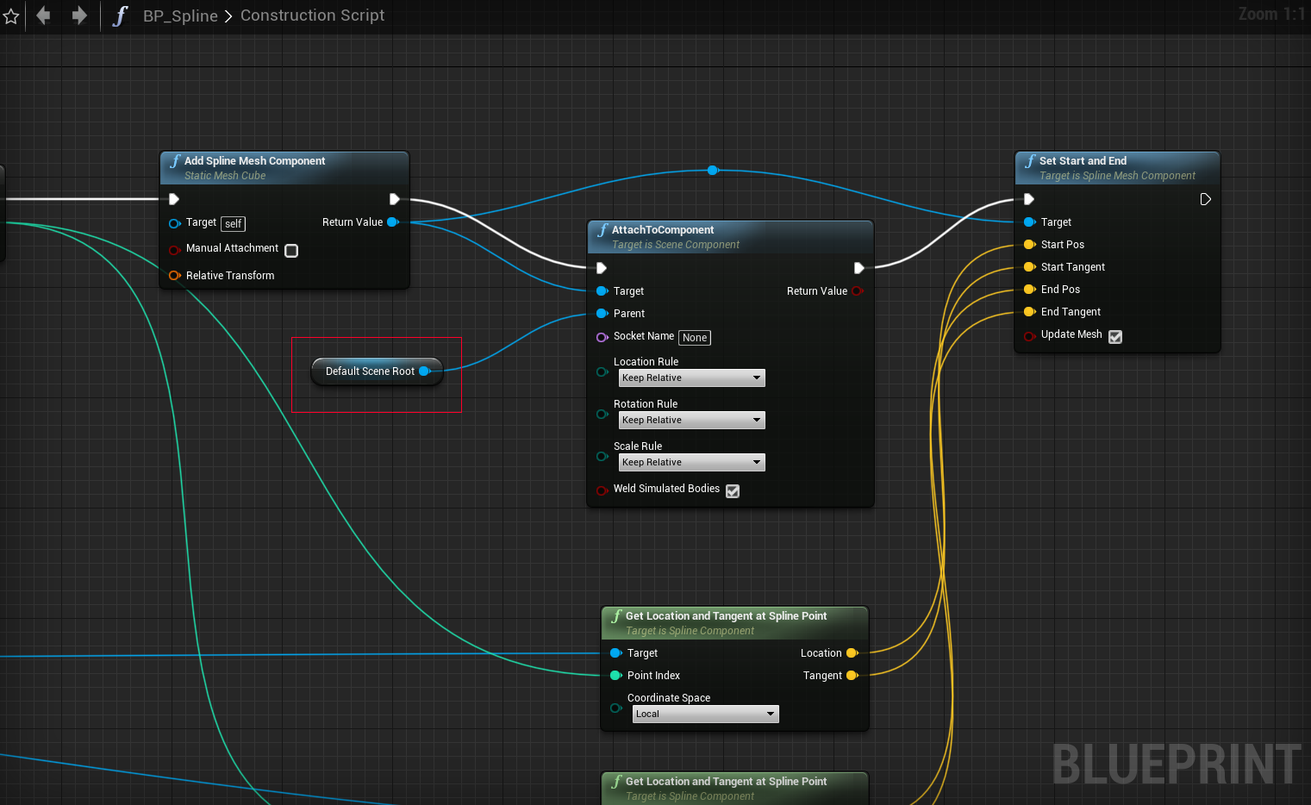Click Set Start and End output exec pin
The width and height of the screenshot is (1311, 805).
click(x=1206, y=199)
